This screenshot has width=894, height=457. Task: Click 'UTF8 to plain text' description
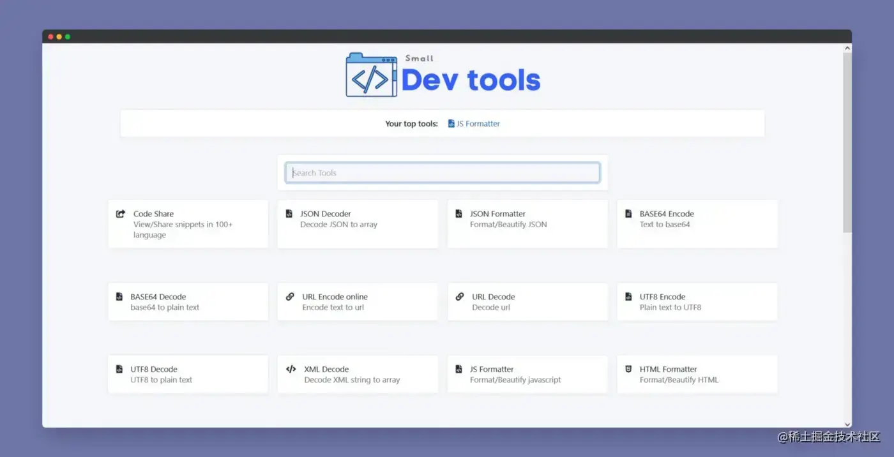point(162,380)
